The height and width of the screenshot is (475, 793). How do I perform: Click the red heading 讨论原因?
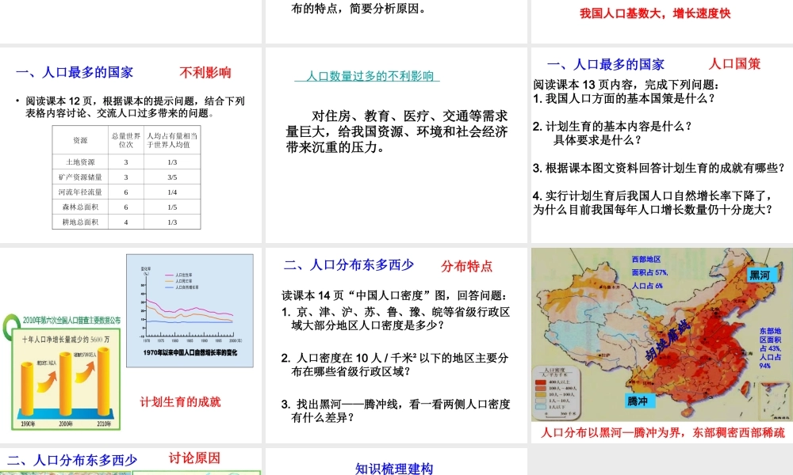[x=195, y=458]
